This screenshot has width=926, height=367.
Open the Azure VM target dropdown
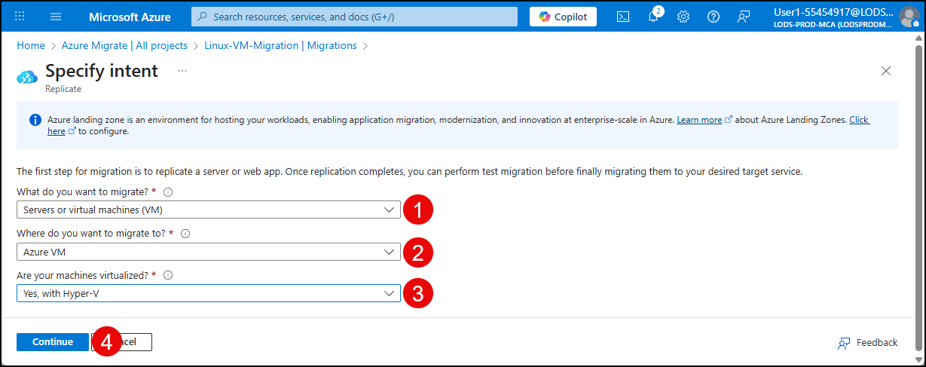pyautogui.click(x=209, y=252)
